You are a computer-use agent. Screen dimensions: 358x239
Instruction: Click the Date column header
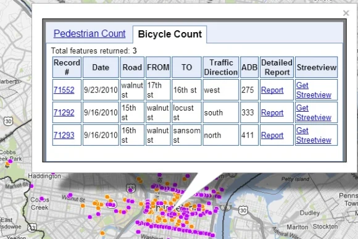[x=101, y=67]
